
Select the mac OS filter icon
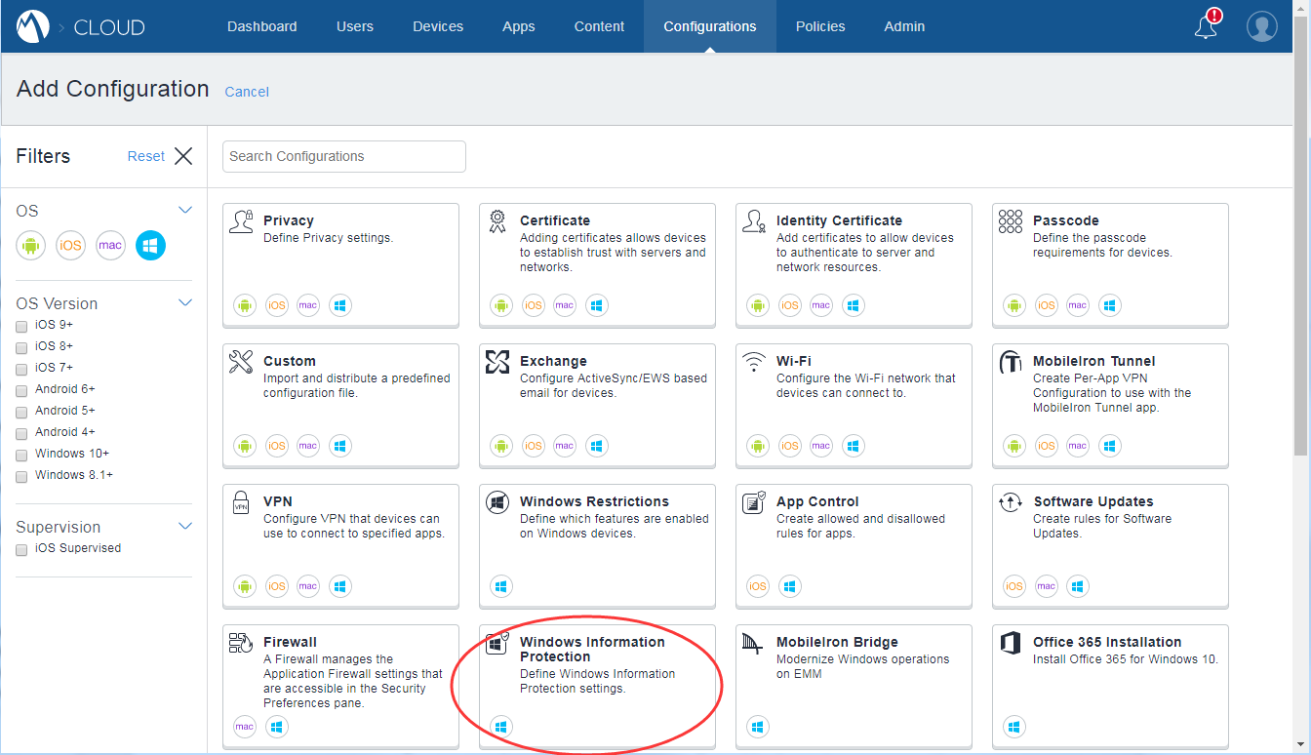[x=110, y=245]
